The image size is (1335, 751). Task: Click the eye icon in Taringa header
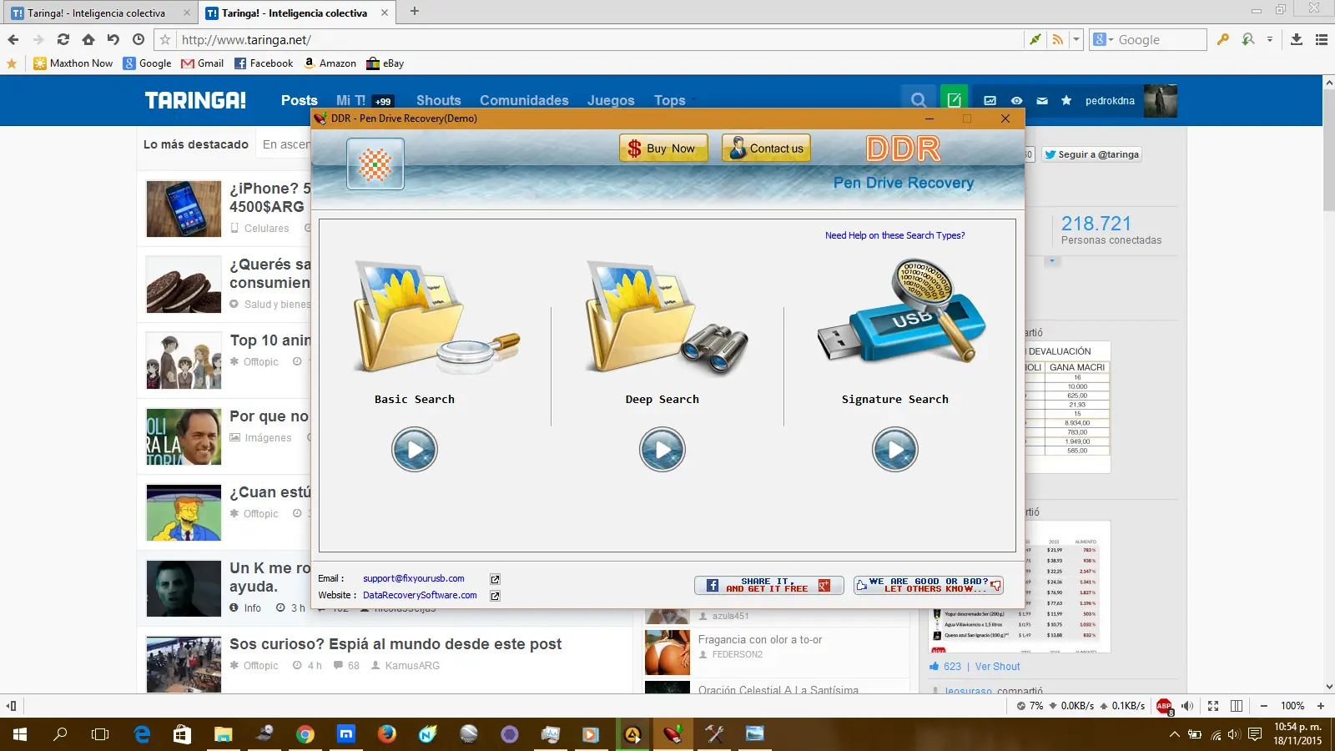coord(1016,101)
